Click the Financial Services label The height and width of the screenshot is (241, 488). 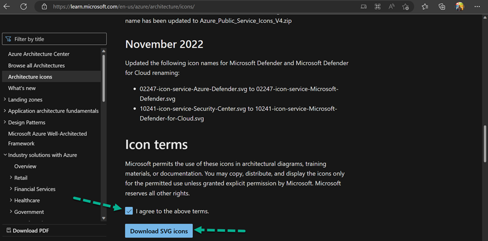pyautogui.click(x=35, y=189)
